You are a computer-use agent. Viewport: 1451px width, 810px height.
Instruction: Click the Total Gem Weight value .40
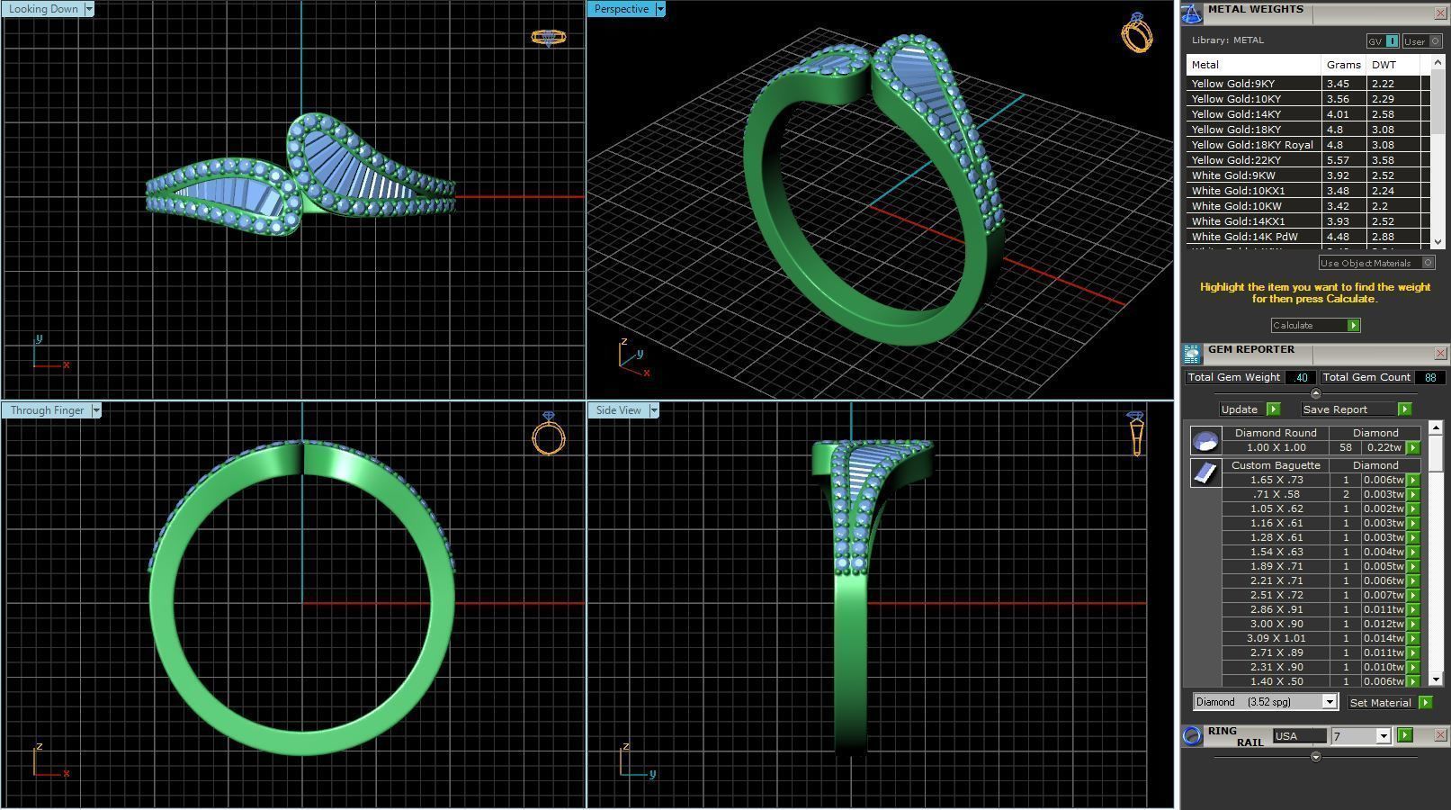click(1301, 378)
